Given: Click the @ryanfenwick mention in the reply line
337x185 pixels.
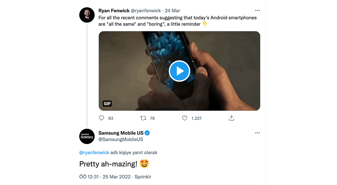Looking at the screenshot, I should (x=94, y=152).
